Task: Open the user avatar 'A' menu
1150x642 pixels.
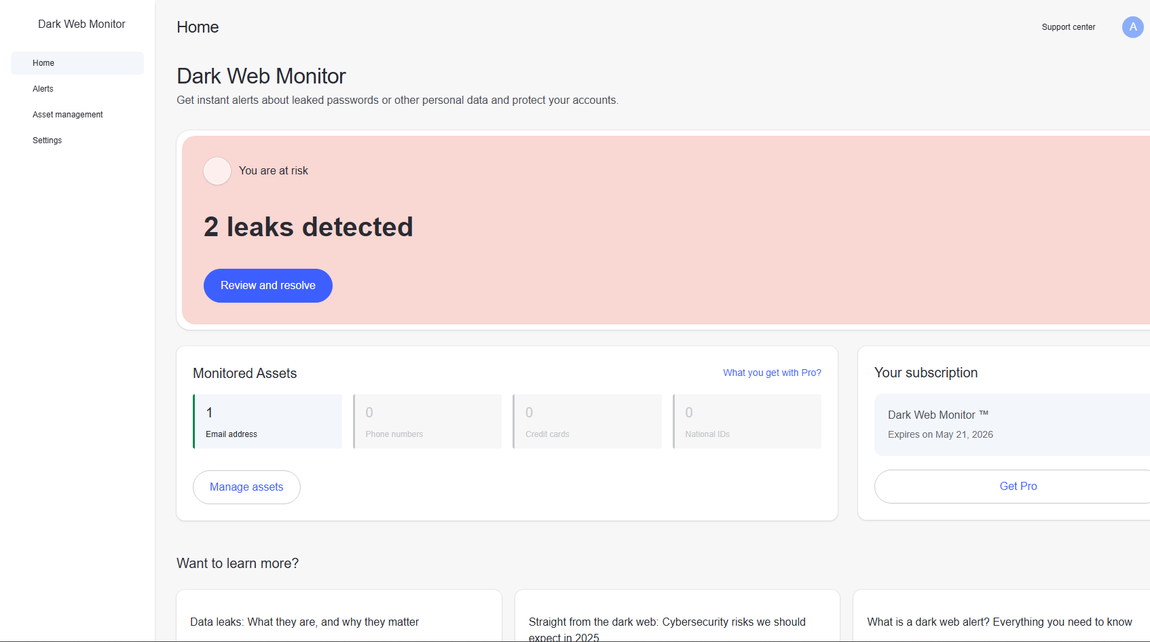Action: [1132, 27]
